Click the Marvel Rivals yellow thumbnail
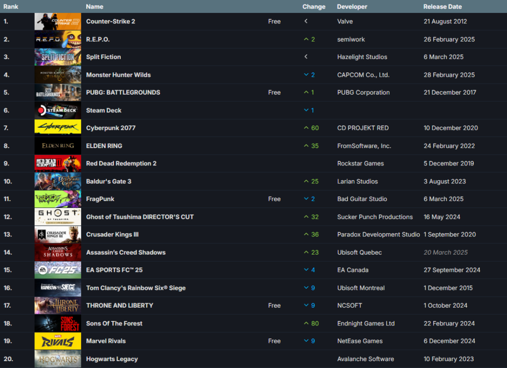 (x=57, y=341)
